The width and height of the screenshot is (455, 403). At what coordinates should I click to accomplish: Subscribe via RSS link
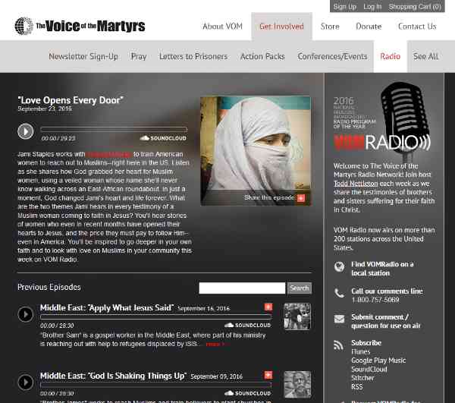coord(357,387)
